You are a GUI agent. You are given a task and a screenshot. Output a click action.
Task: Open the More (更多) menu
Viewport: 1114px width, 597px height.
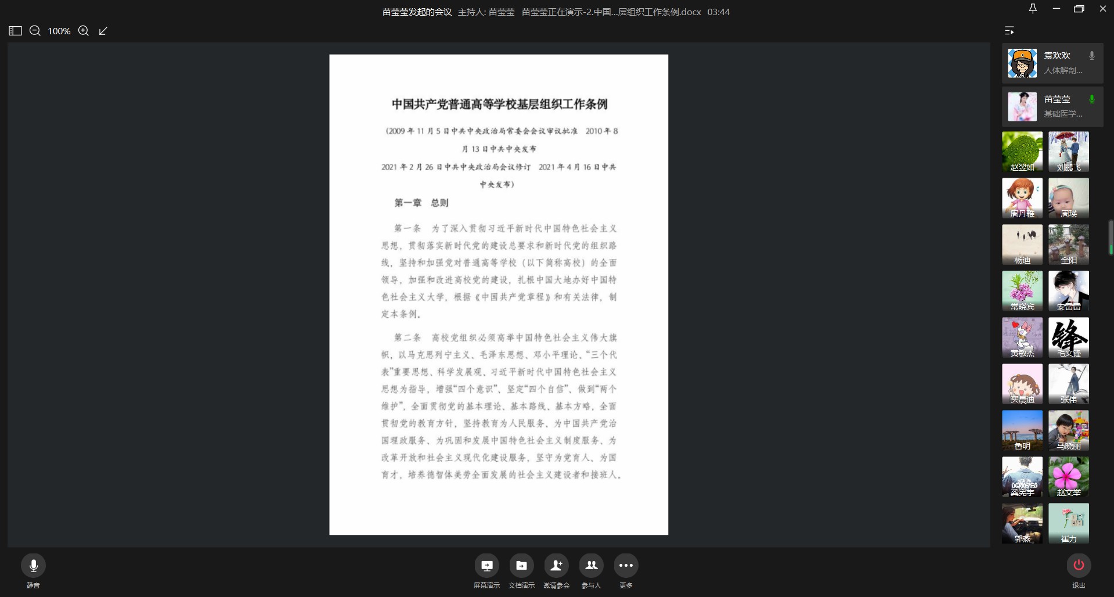626,566
